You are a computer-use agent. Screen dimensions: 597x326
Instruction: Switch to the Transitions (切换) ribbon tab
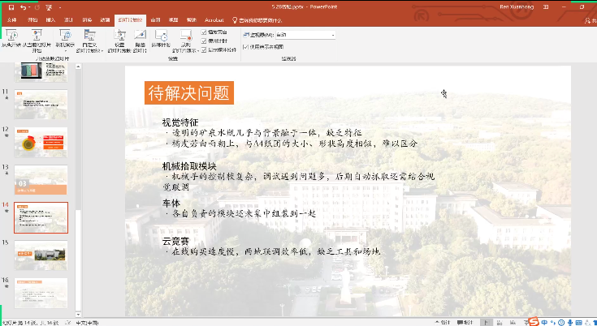click(87, 20)
